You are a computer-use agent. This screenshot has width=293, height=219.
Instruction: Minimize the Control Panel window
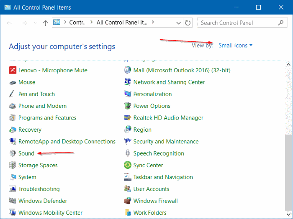pos(236,7)
